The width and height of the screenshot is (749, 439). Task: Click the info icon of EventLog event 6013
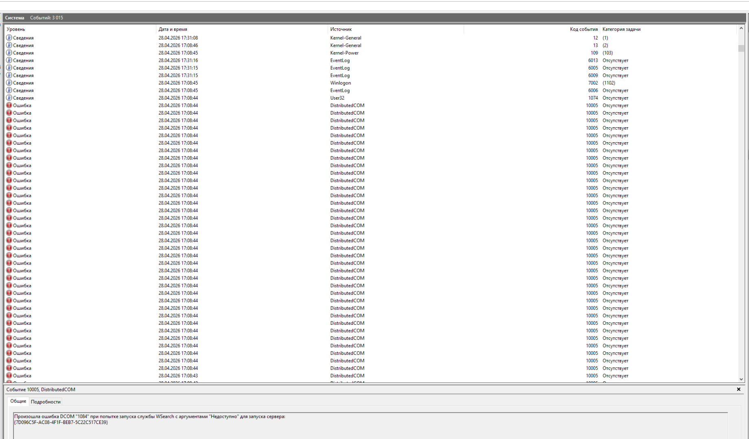coord(9,61)
